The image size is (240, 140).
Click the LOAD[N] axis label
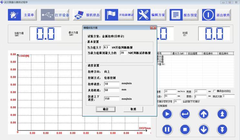click(24, 56)
